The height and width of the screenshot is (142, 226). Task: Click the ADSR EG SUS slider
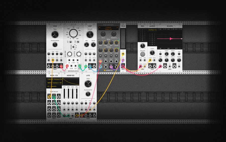73,94
